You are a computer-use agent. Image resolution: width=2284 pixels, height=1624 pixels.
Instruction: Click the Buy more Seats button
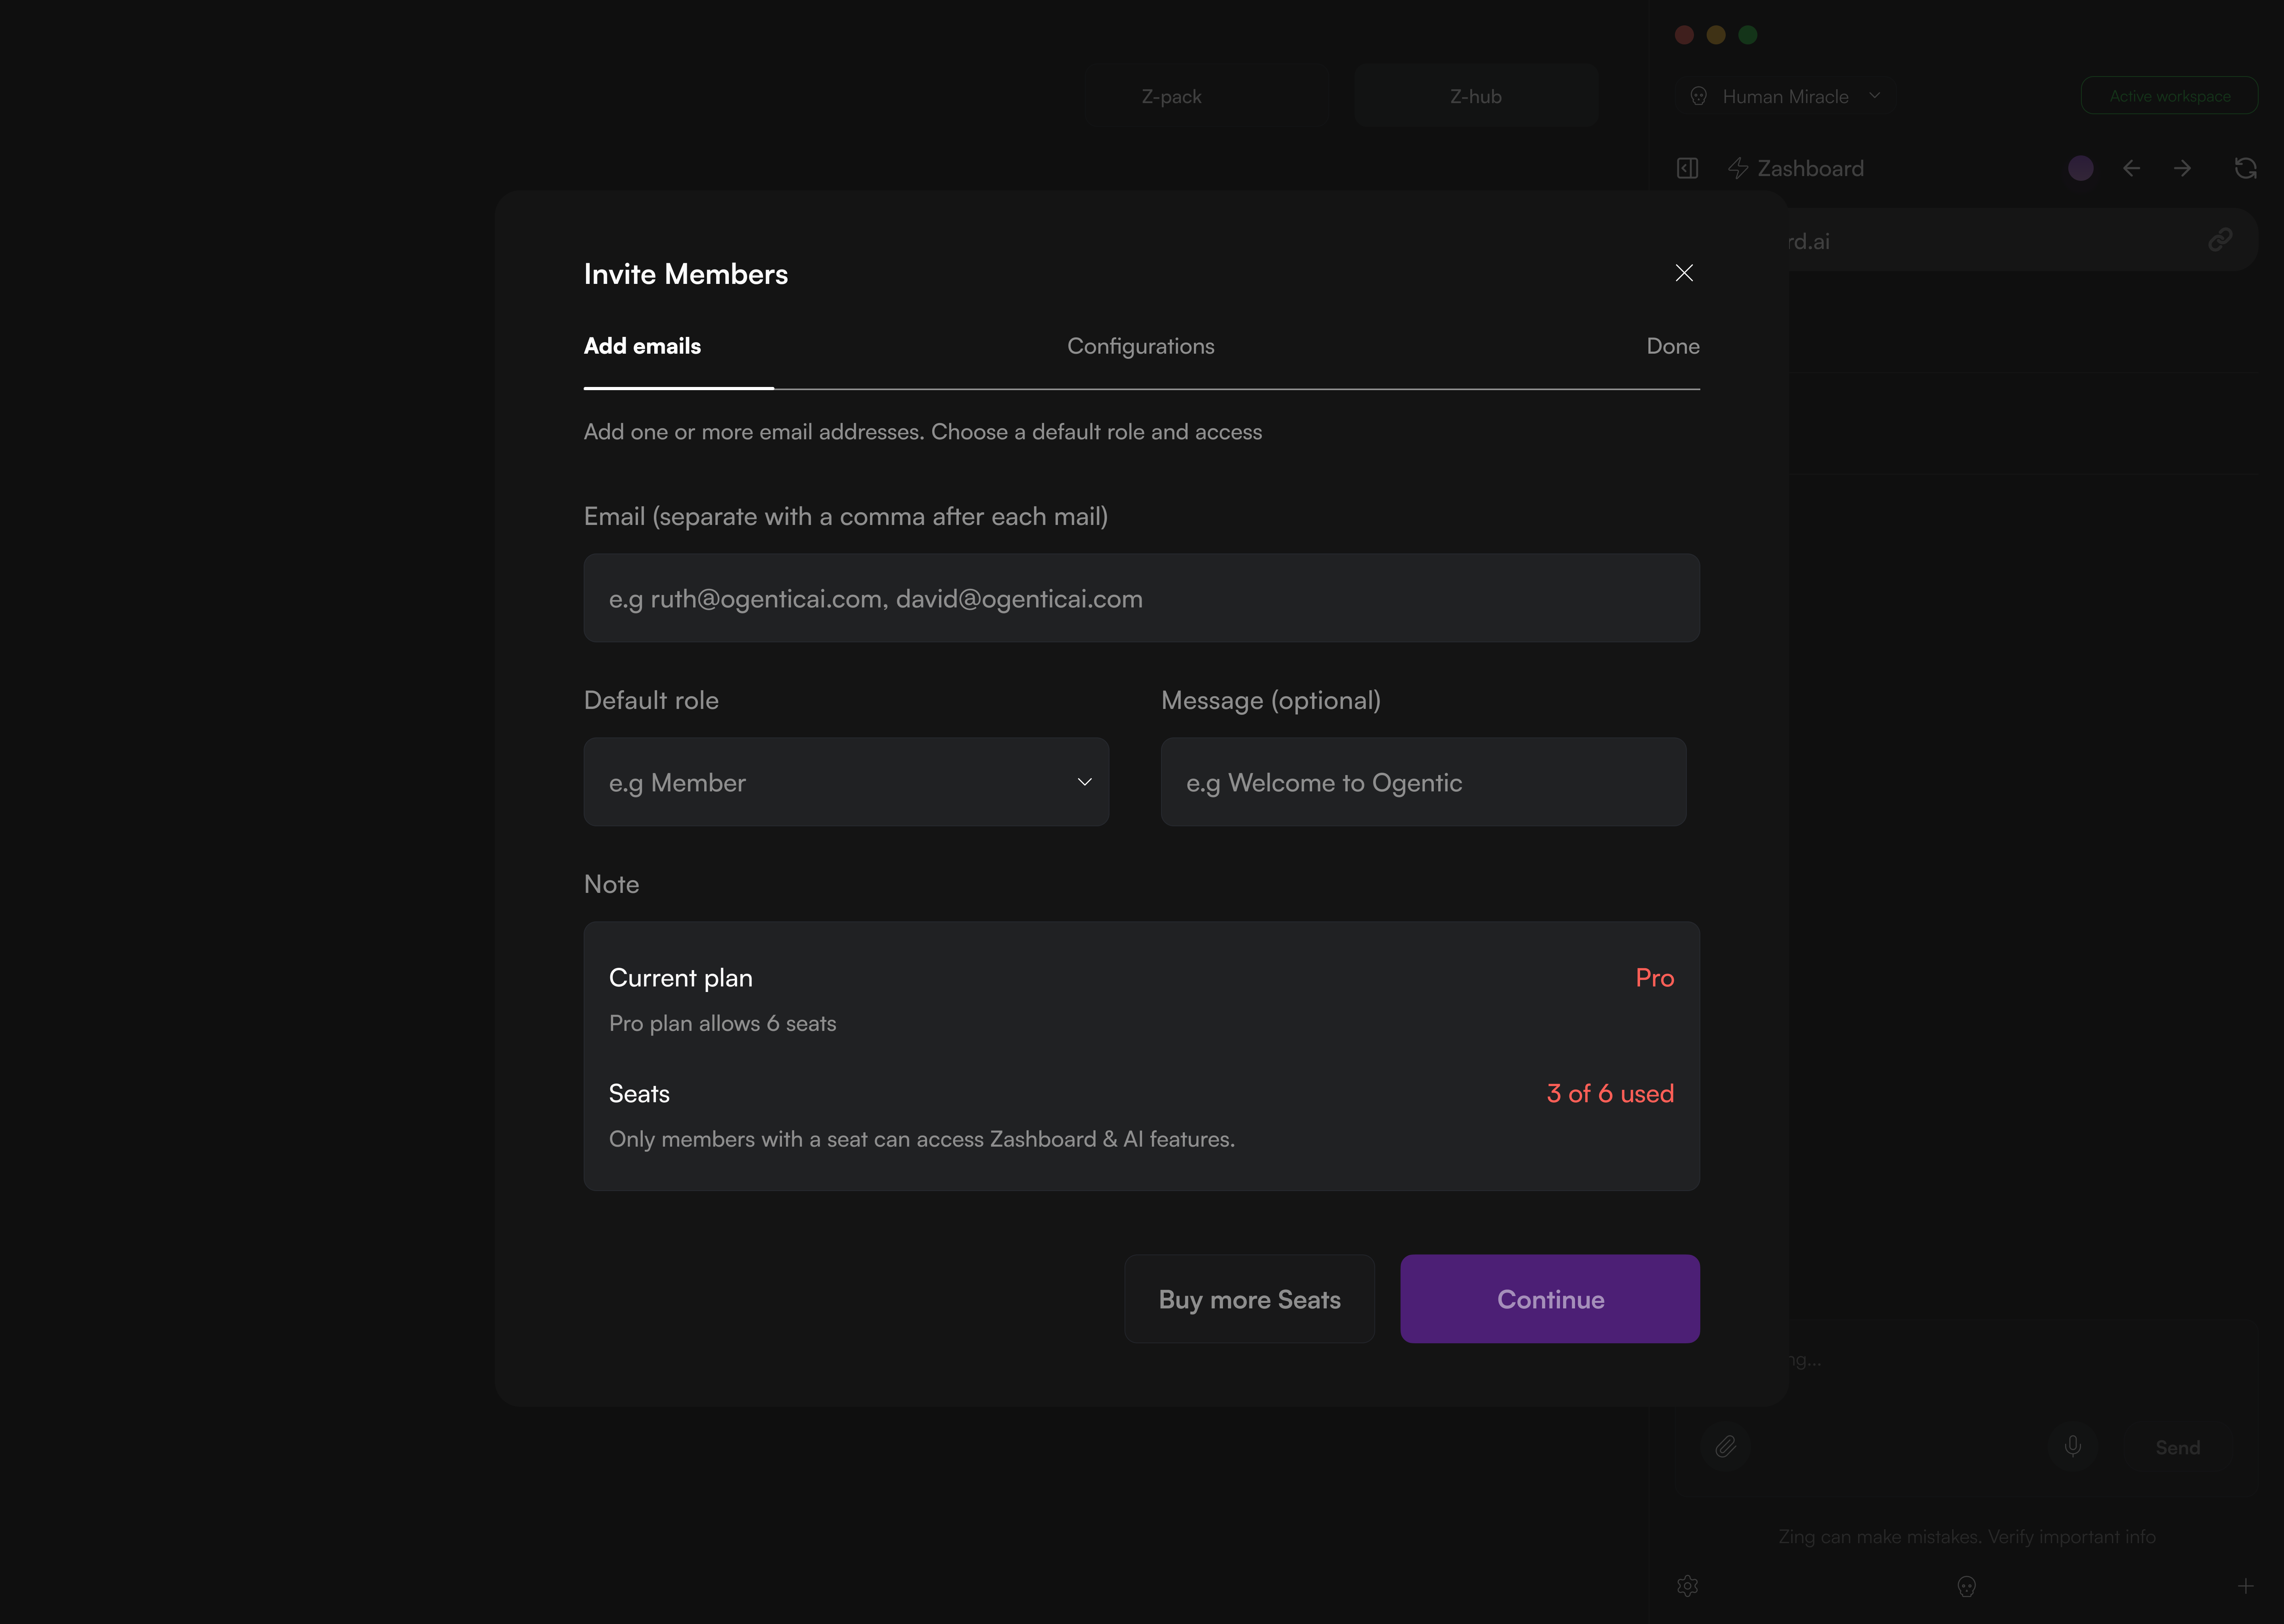1249,1299
